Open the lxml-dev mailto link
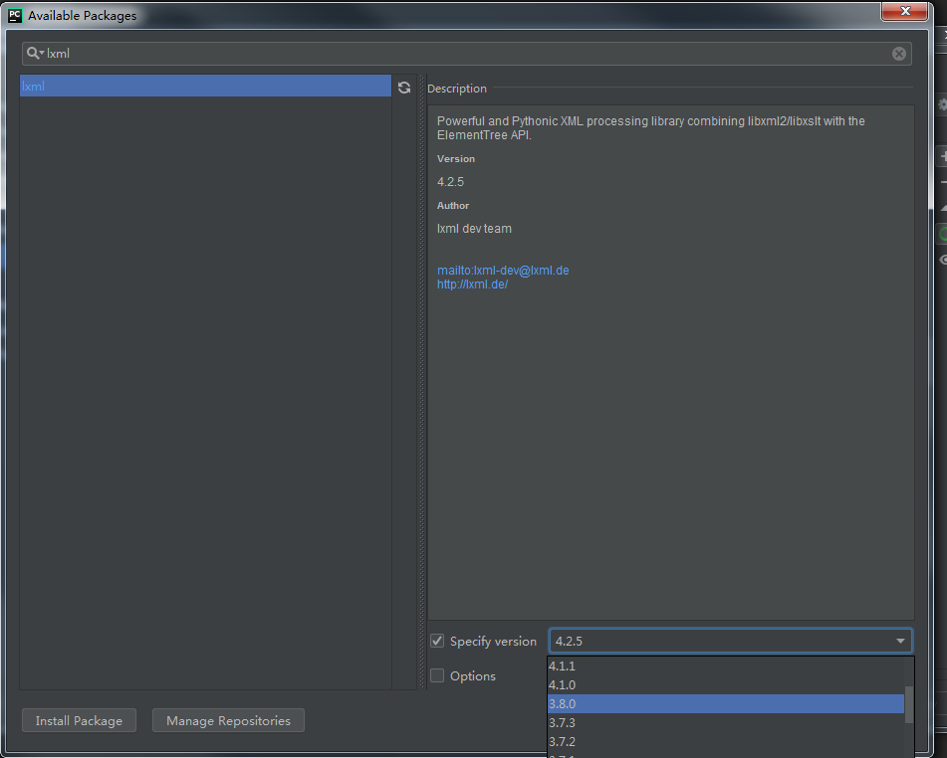This screenshot has width=947, height=758. [x=503, y=270]
